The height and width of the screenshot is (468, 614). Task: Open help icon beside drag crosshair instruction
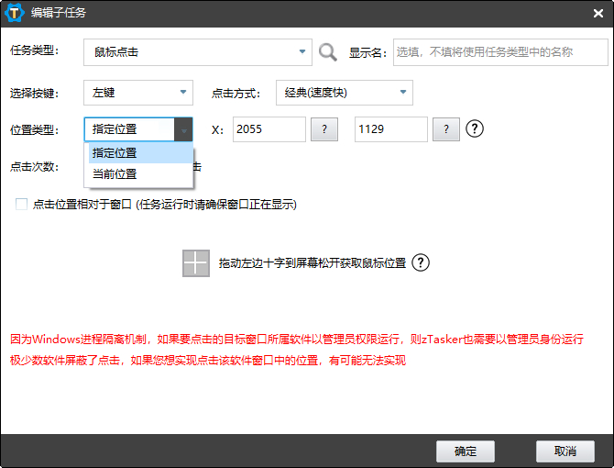click(x=421, y=262)
